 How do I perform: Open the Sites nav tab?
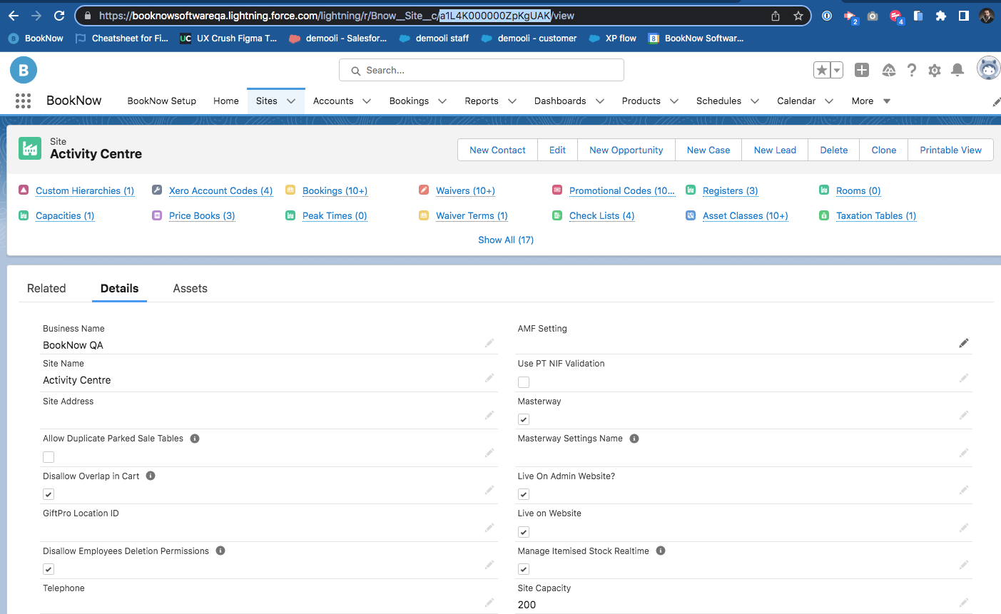point(267,101)
